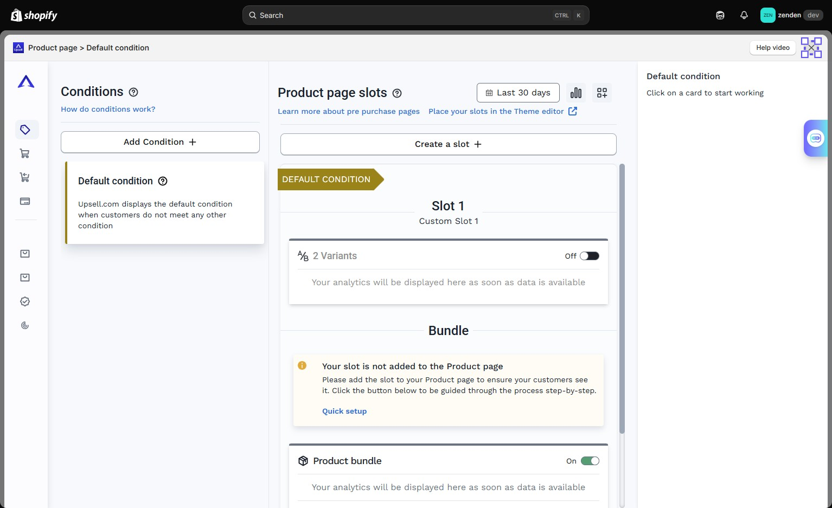Open the zenden account menu

click(791, 15)
